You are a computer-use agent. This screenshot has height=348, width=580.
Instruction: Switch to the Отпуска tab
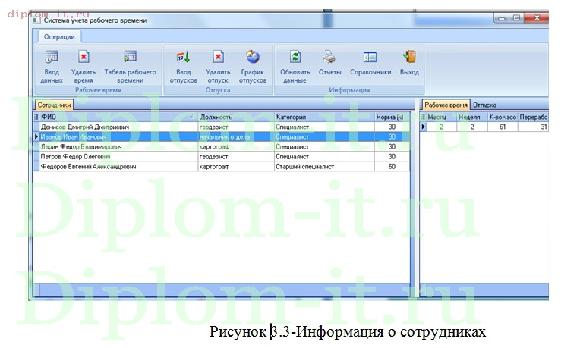click(x=484, y=105)
